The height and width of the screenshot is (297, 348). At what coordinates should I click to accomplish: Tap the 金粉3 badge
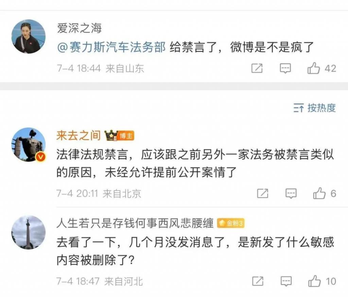pyautogui.click(x=231, y=223)
